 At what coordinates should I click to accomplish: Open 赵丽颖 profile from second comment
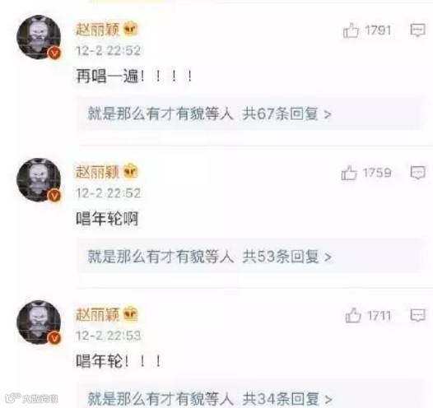97,172
